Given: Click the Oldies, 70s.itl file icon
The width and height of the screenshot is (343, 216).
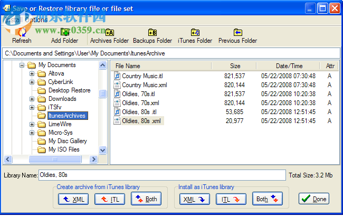Looking at the screenshot, I should pos(117,93).
